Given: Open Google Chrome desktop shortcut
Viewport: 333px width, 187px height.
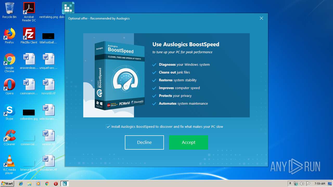Looking at the screenshot, I should click(x=9, y=63).
